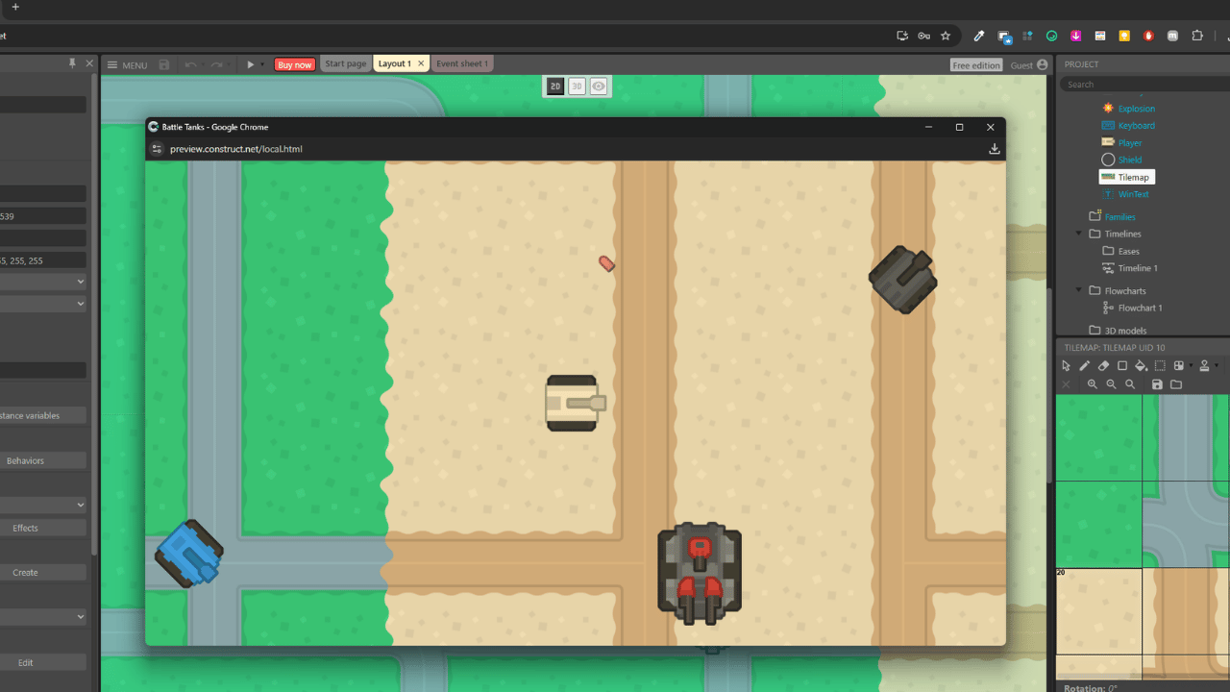Choose the tilemap rectangle tool

pos(1122,365)
